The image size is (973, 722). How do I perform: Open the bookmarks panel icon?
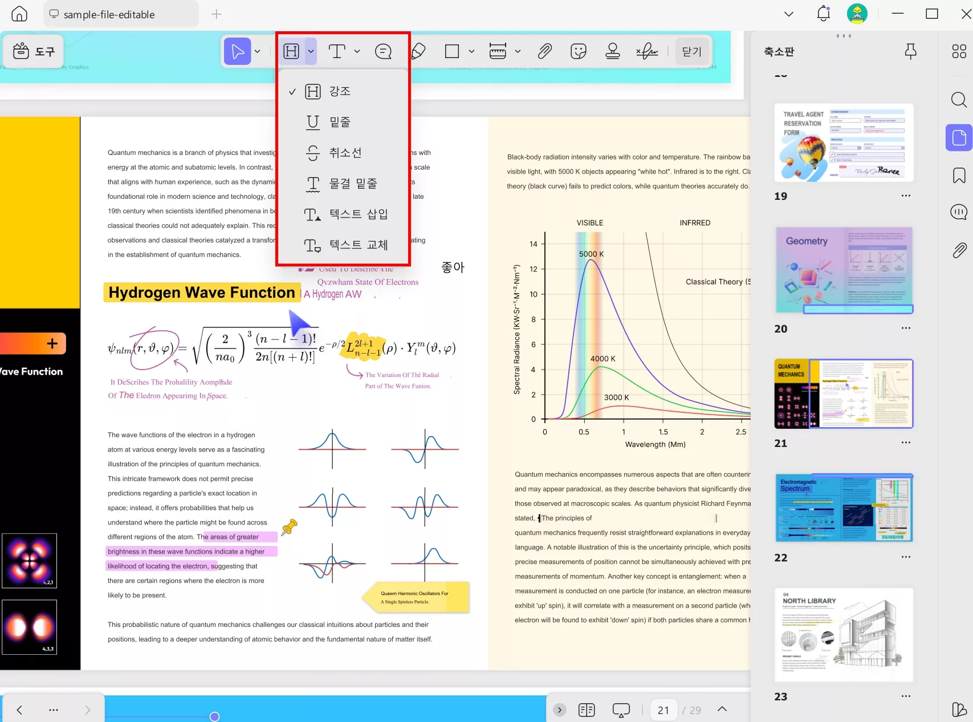point(959,175)
